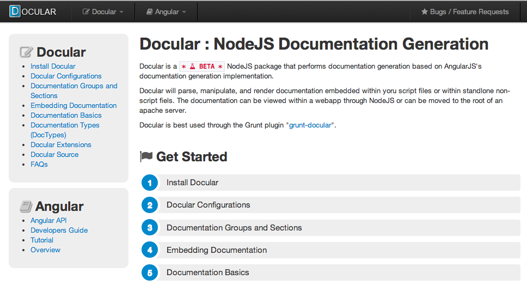Open the Docular Configurations sidebar link
527x285 pixels.
tap(66, 76)
